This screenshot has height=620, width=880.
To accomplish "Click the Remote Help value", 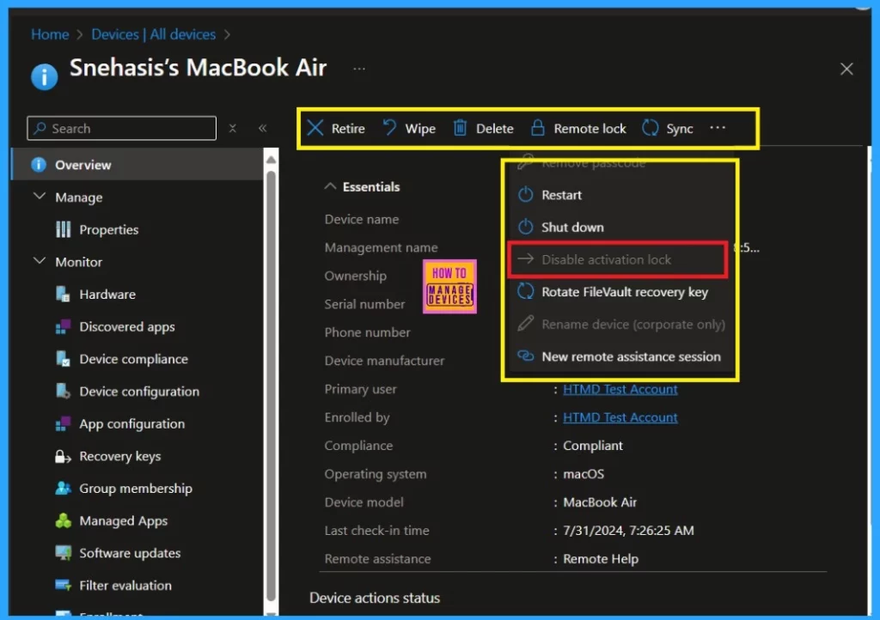I will point(601,559).
